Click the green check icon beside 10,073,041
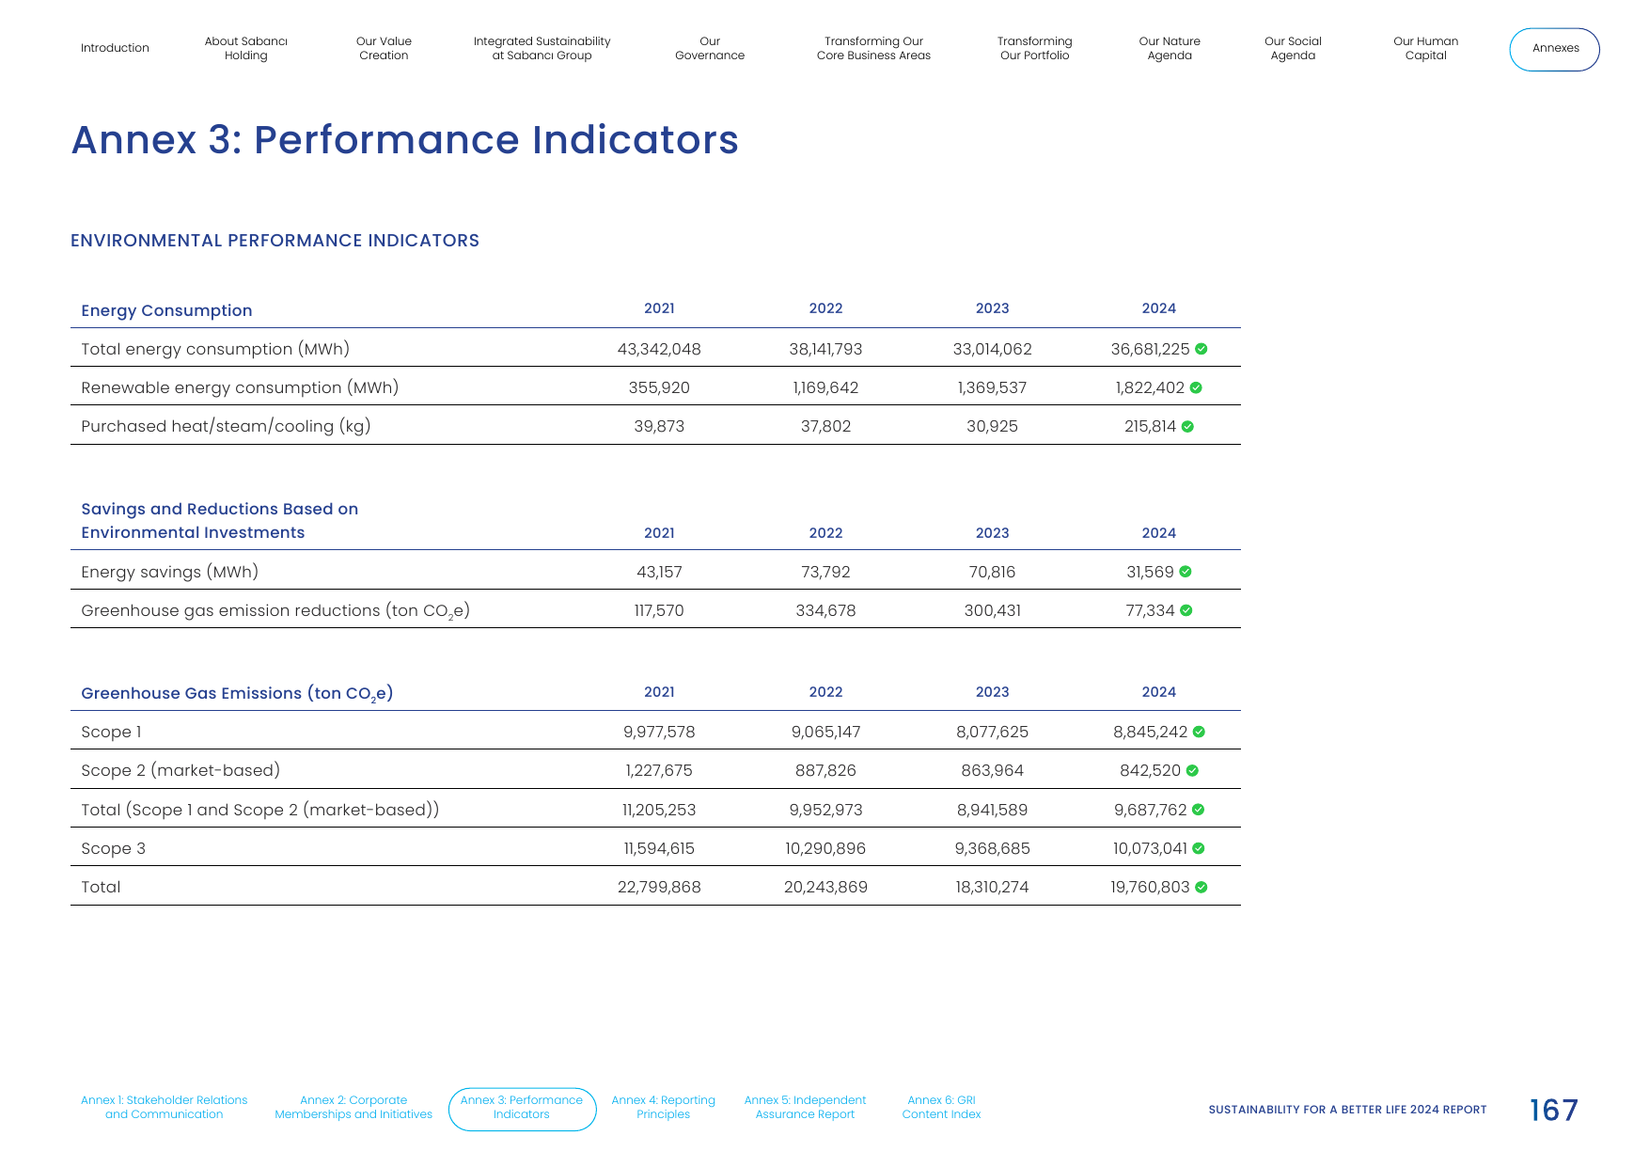Image resolution: width=1649 pixels, height=1167 pixels. pos(1198,848)
